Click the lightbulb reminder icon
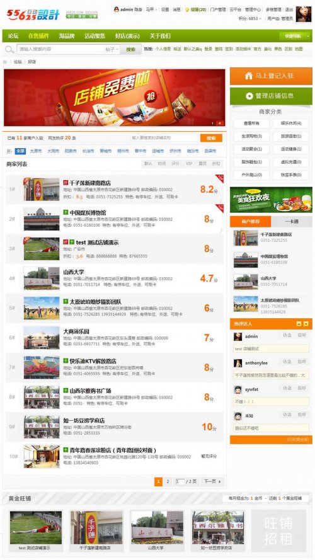The height and width of the screenshot is (560, 315). point(186,9)
